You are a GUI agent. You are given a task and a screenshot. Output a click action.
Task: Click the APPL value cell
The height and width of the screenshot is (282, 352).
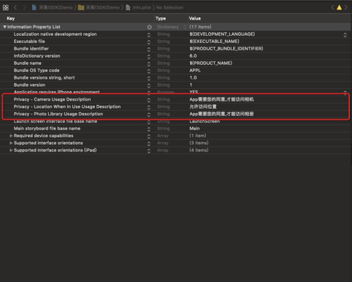tap(195, 71)
